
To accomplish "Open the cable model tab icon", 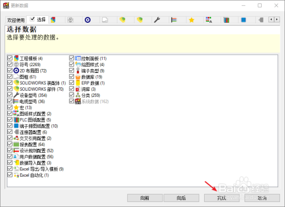I will [174, 20].
